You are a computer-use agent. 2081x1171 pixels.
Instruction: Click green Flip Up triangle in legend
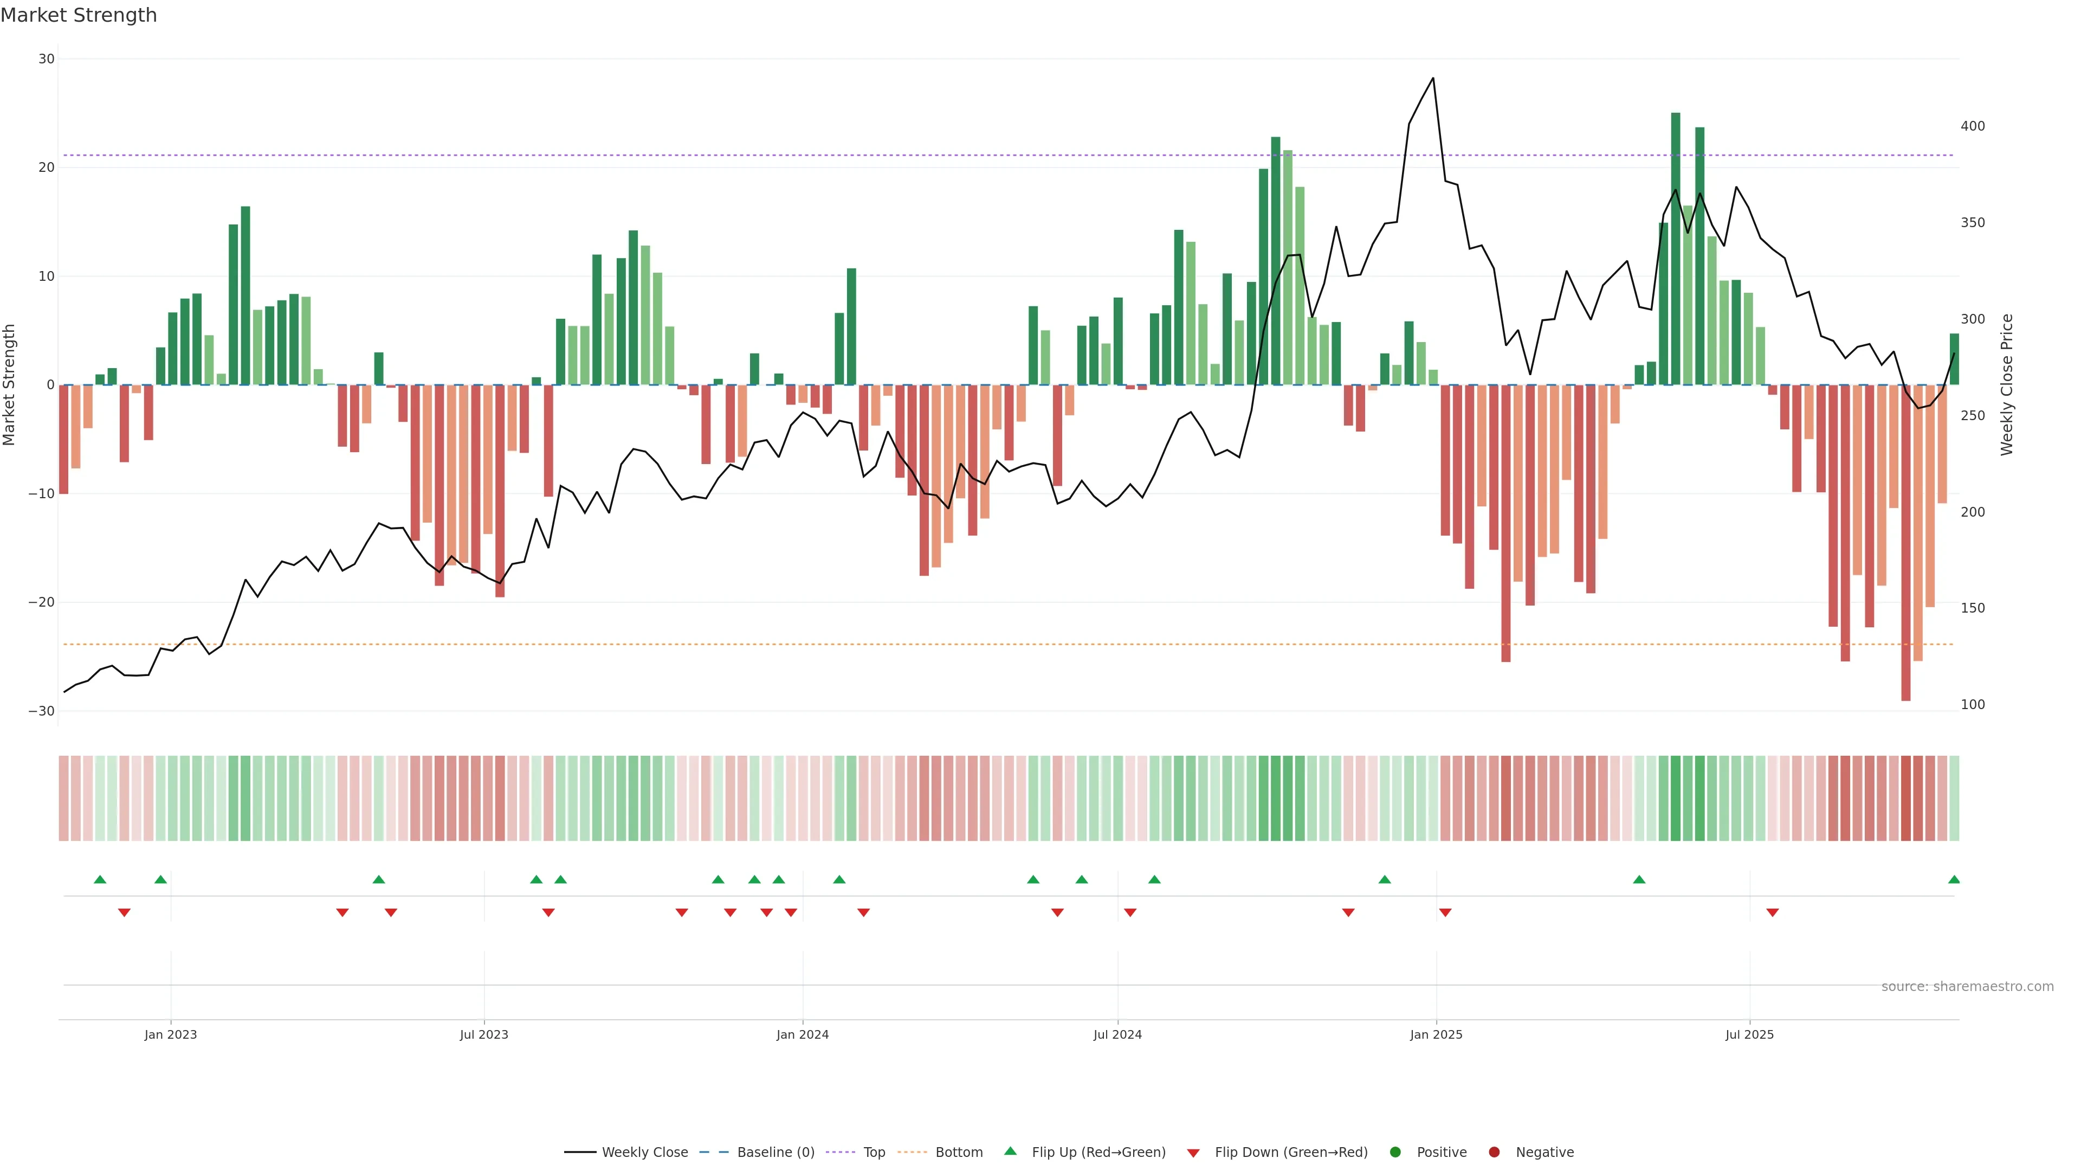click(x=1010, y=1151)
